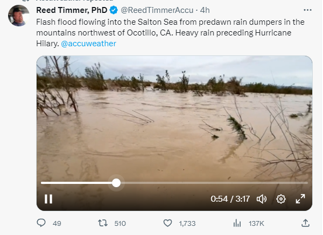
Task: Share the tweet via share icon
Action: click(305, 223)
